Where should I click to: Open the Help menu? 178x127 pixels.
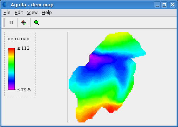[x=47, y=13]
